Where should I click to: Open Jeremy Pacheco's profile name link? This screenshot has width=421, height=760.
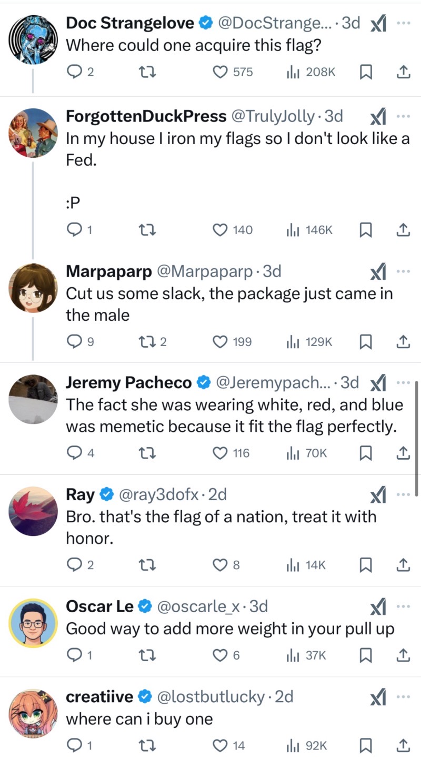[128, 383]
